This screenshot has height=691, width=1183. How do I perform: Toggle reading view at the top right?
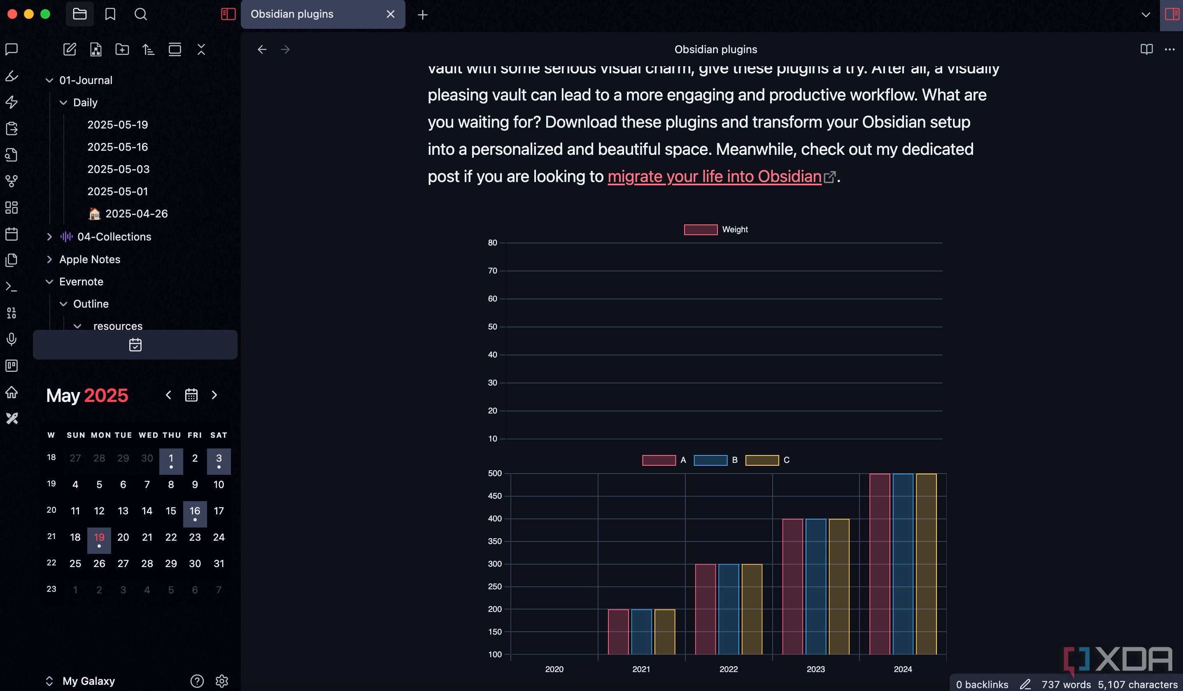coord(1146,49)
